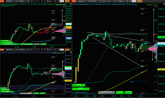Open data box icon in MNQ chart toolbar
This screenshot has height=98, width=165.
coord(117,1)
